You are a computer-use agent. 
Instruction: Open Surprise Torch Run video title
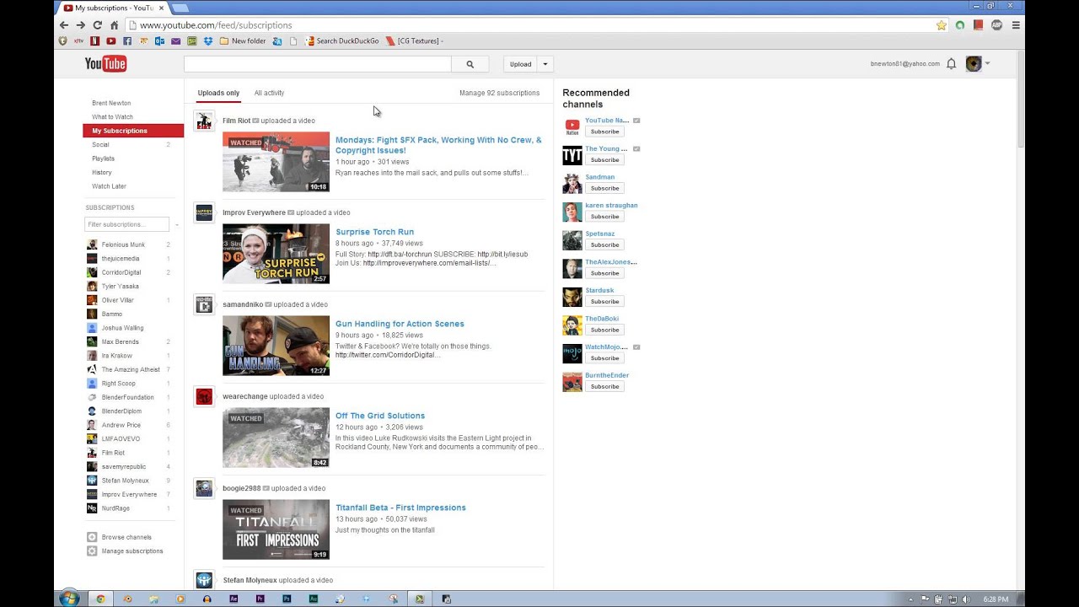click(x=374, y=232)
